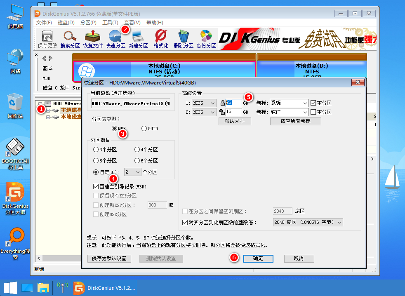Click the Save Changes (保存更改) toolbar icon
Viewport: 405px width, 296px height.
pyautogui.click(x=47, y=39)
